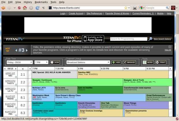Open the 7 PM time dropdown

41,62
